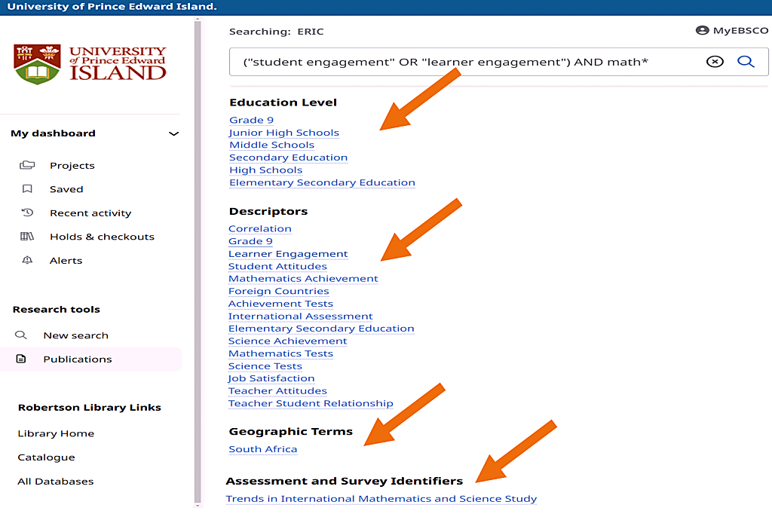This screenshot has height=517, width=772.
Task: Click the Recent activity clock icon
Action: tap(27, 213)
